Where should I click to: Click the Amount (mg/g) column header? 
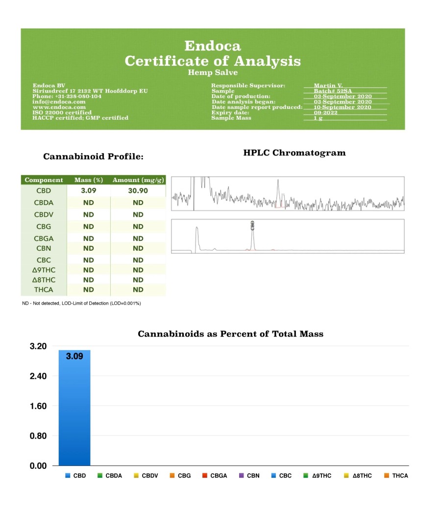(x=138, y=180)
